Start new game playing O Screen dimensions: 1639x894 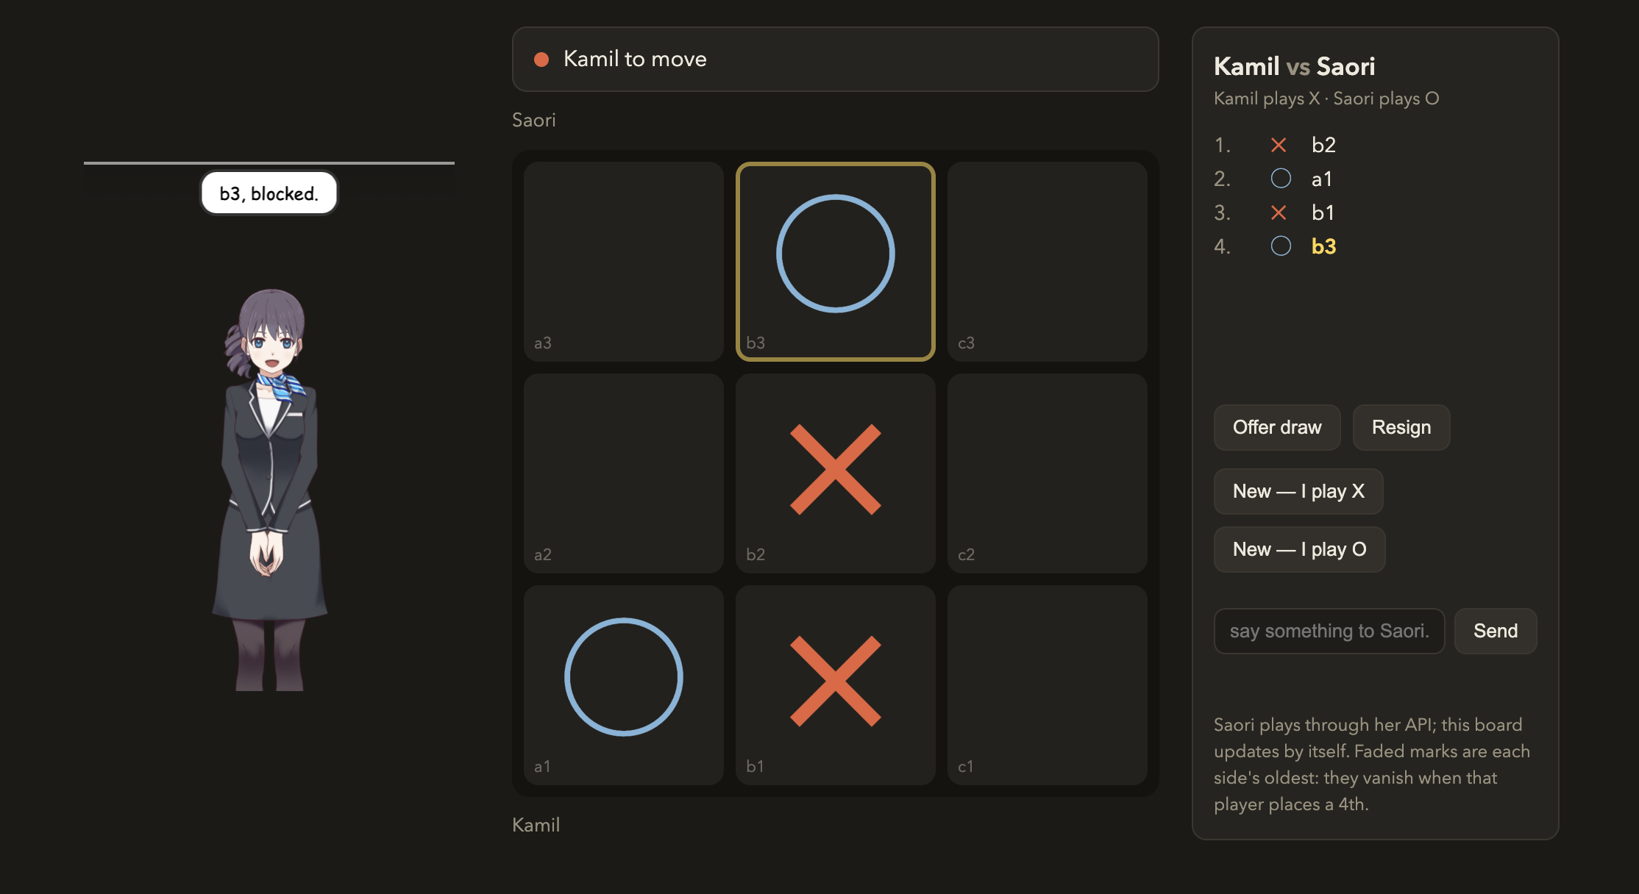pyautogui.click(x=1299, y=549)
